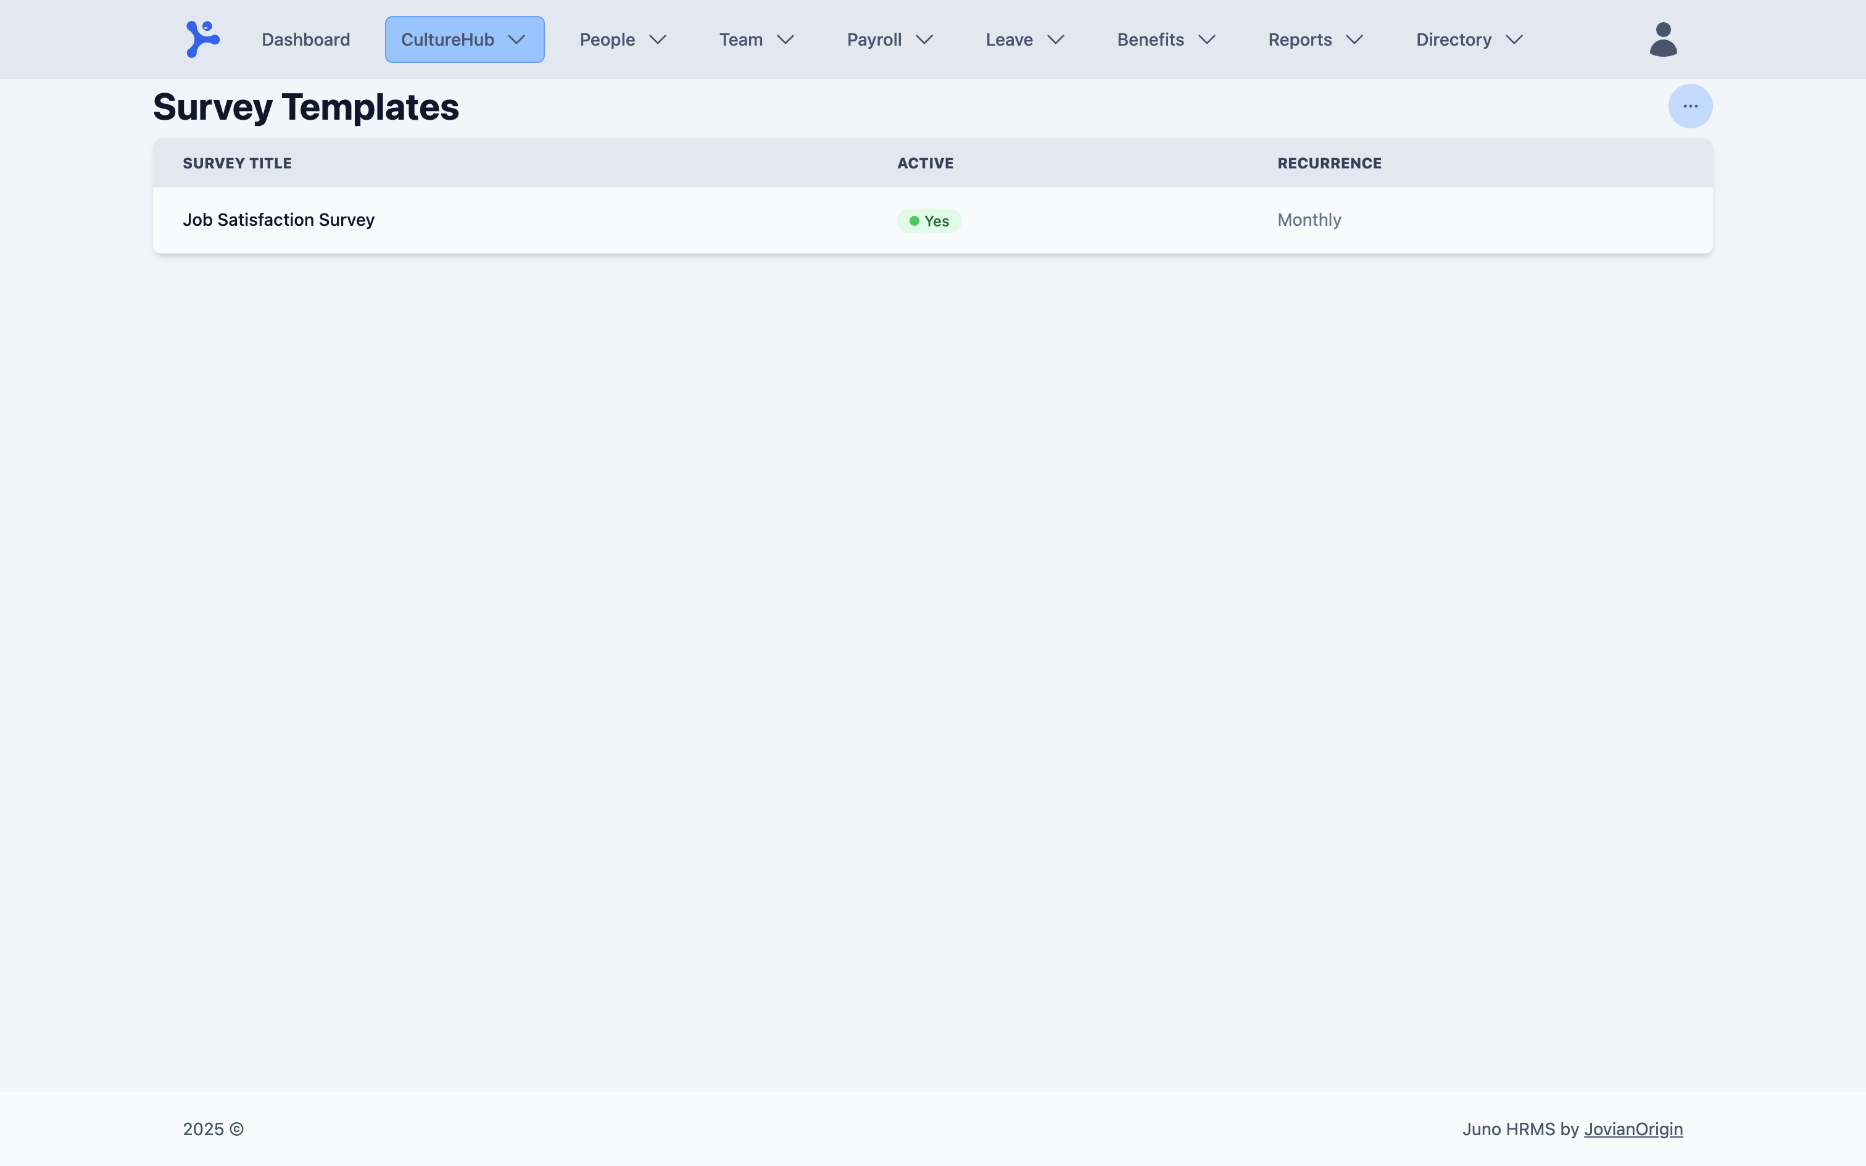Select the Monthly recurrence cell
The height and width of the screenshot is (1166, 1866).
(1309, 220)
